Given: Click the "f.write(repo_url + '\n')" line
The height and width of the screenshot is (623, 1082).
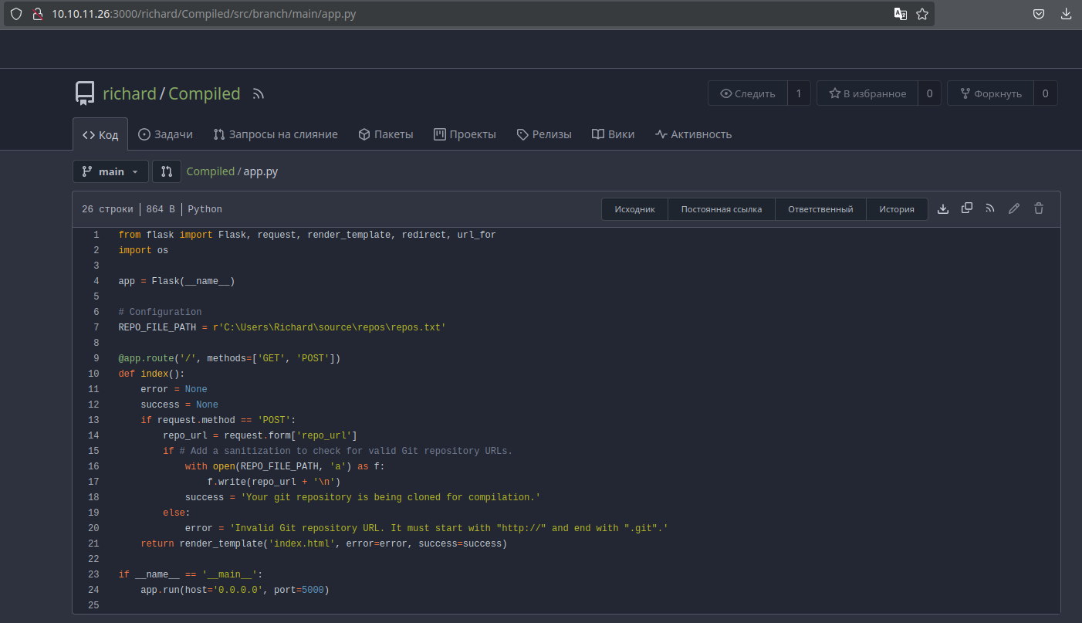Looking at the screenshot, I should (273, 482).
